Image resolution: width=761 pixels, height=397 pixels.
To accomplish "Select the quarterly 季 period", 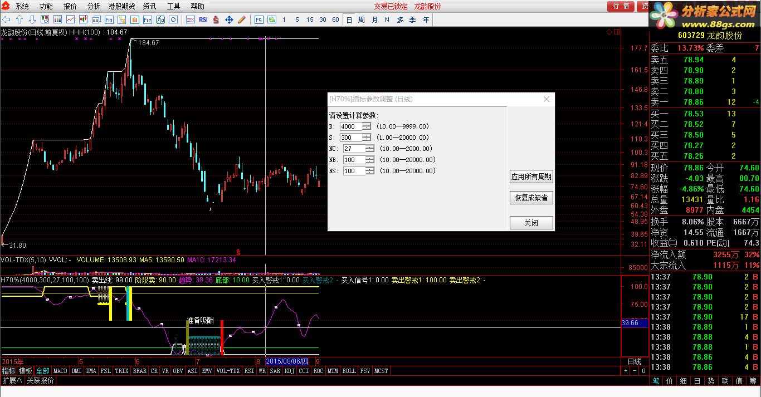I will point(413,19).
